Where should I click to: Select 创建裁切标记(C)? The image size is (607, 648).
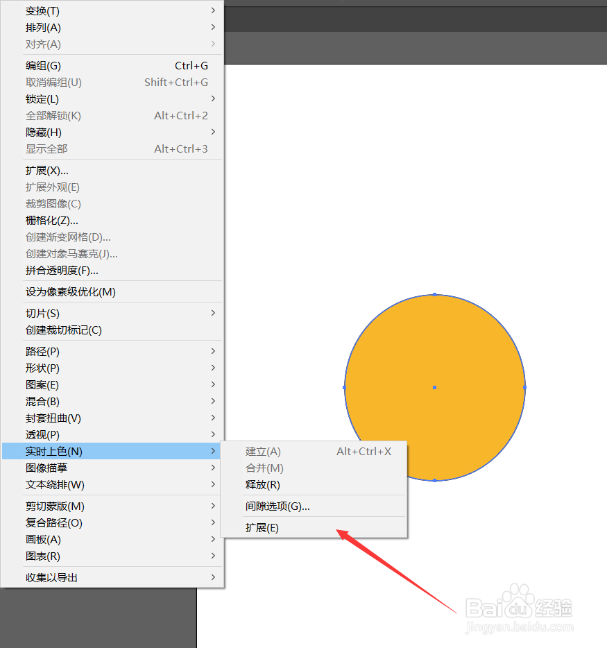pyautogui.click(x=112, y=330)
